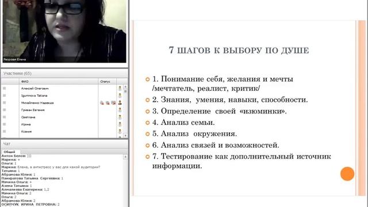Screen dimensions: 368x207
Task: Click the orange circle on the slide
Action: coord(347,174)
